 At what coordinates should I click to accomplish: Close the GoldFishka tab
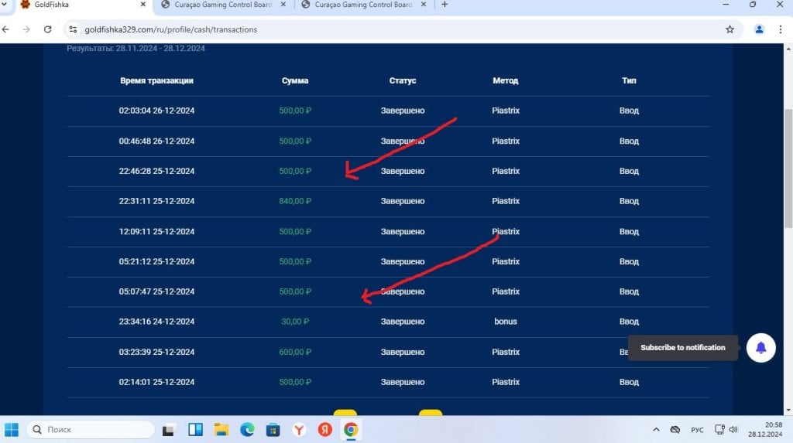[142, 5]
